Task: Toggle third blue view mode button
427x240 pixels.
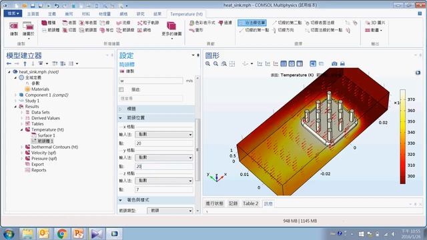Action: [300, 64]
